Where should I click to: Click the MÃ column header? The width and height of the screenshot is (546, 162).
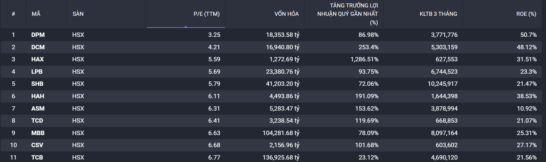[x=36, y=14]
